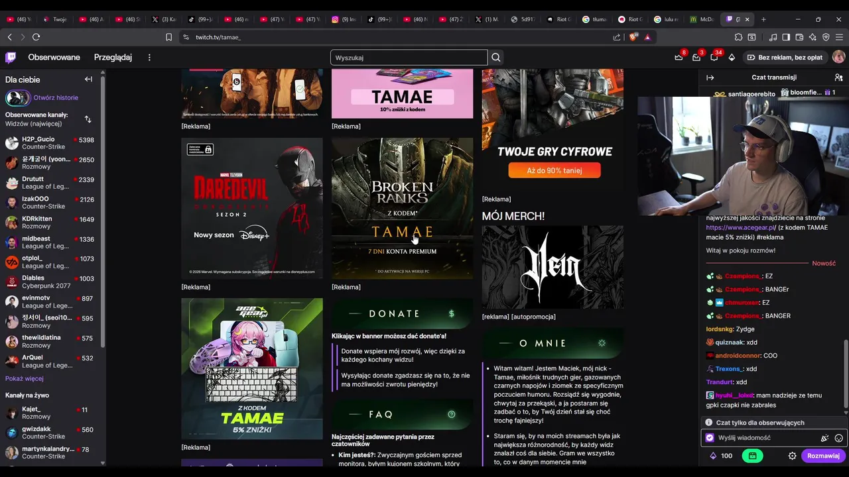Focus the Wyszukaj search field
Image resolution: width=849 pixels, height=477 pixels.
coord(409,58)
